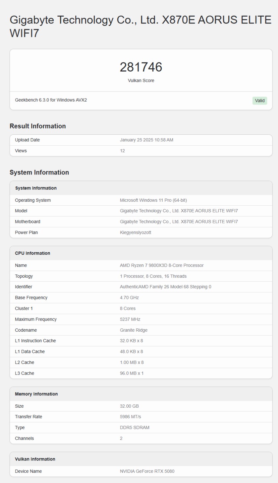Click the Base Frequency value 4.70 GHz
The width and height of the screenshot is (278, 483).
[x=129, y=298]
